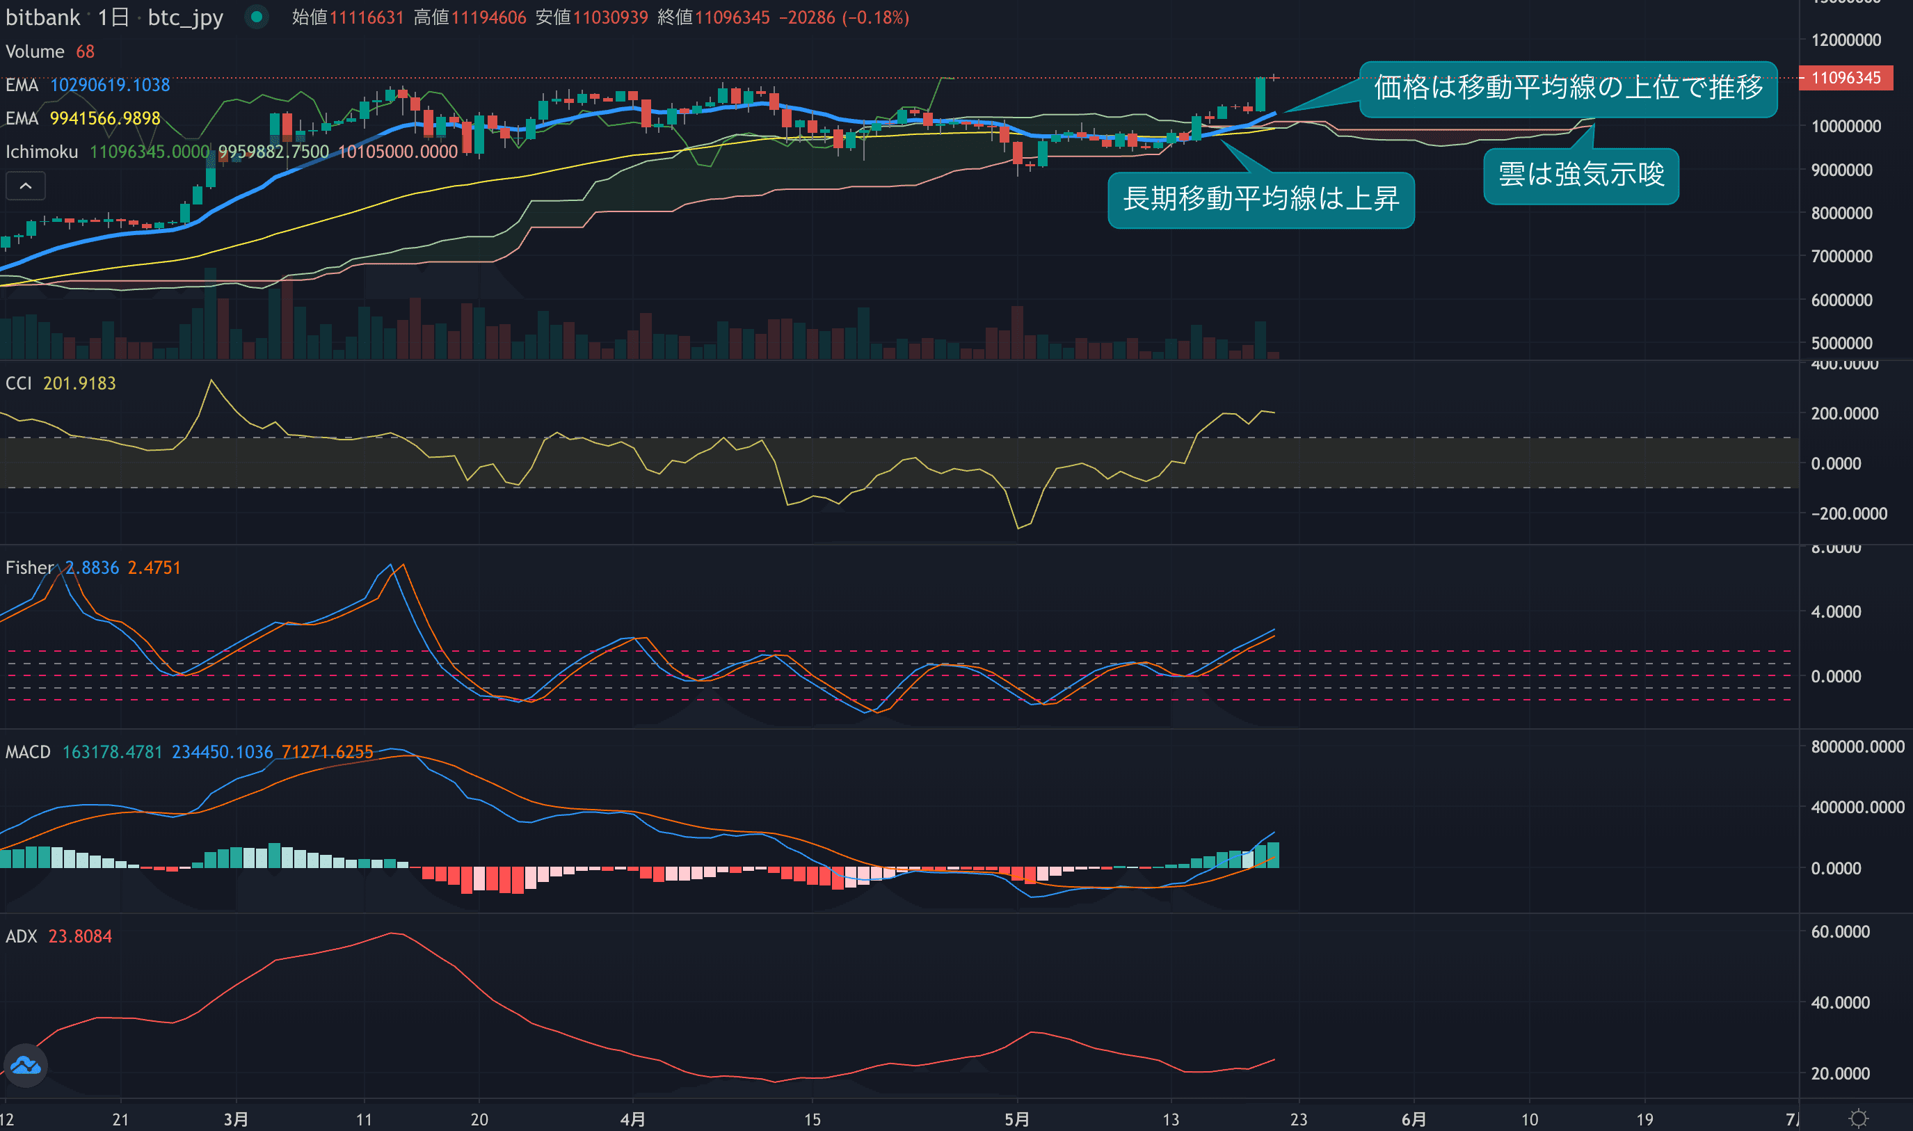Select the Fisher indicator label
Viewport: 1913px width, 1131px height.
pyautogui.click(x=29, y=568)
